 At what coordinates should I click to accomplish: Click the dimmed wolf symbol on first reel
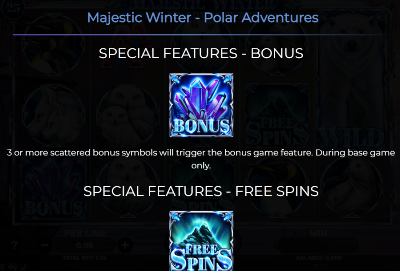53,115
